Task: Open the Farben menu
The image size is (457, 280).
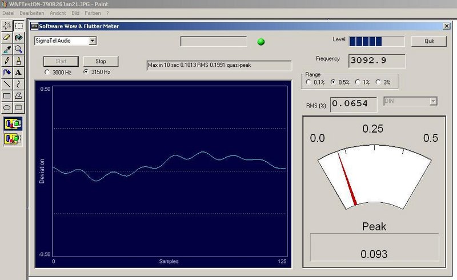Action: coord(93,13)
